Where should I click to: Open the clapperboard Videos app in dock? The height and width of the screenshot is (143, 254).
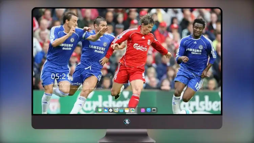(121, 110)
